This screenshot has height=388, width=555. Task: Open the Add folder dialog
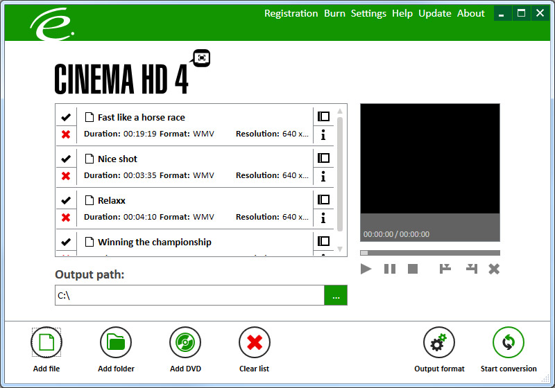(x=116, y=342)
